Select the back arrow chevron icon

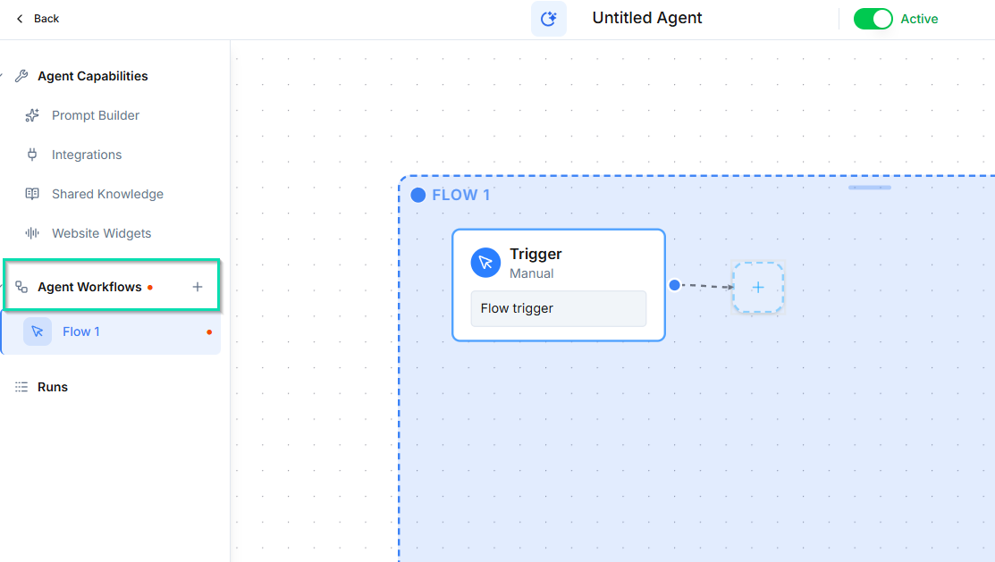(x=18, y=18)
